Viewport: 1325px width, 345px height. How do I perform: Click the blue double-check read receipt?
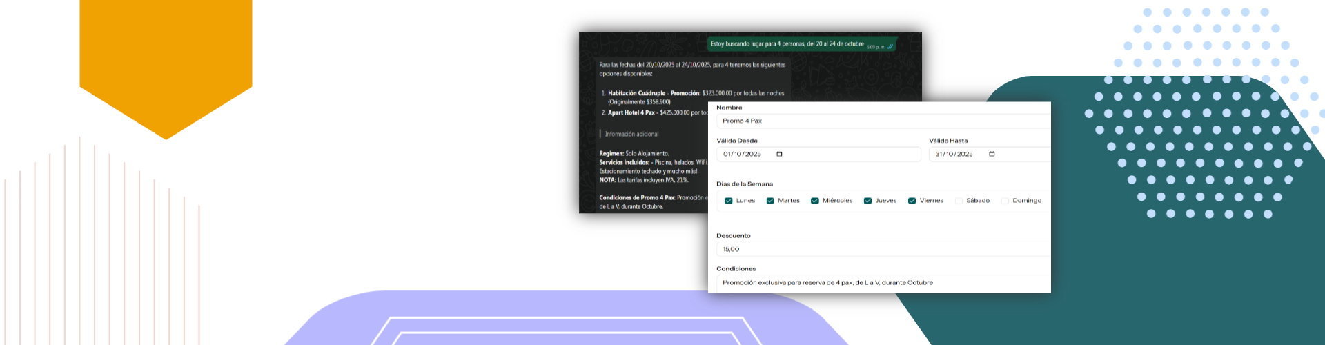[890, 47]
